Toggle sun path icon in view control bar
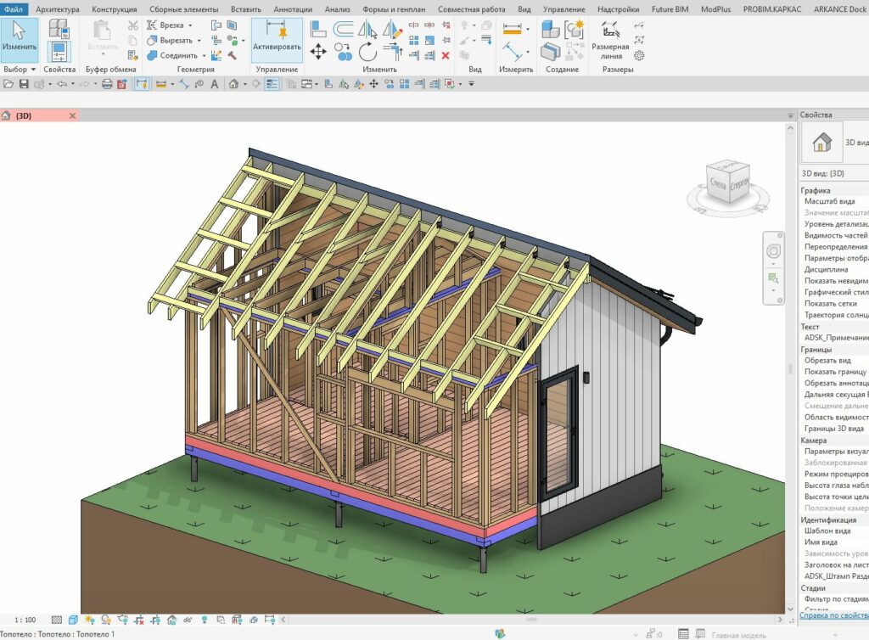The image size is (869, 640). click(90, 620)
